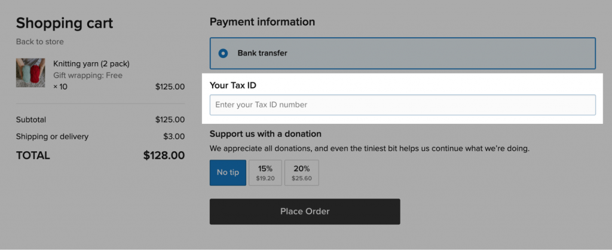Screen dimensions: 612x250
Task: Click the Shopping cart heading
Action: 65,23
